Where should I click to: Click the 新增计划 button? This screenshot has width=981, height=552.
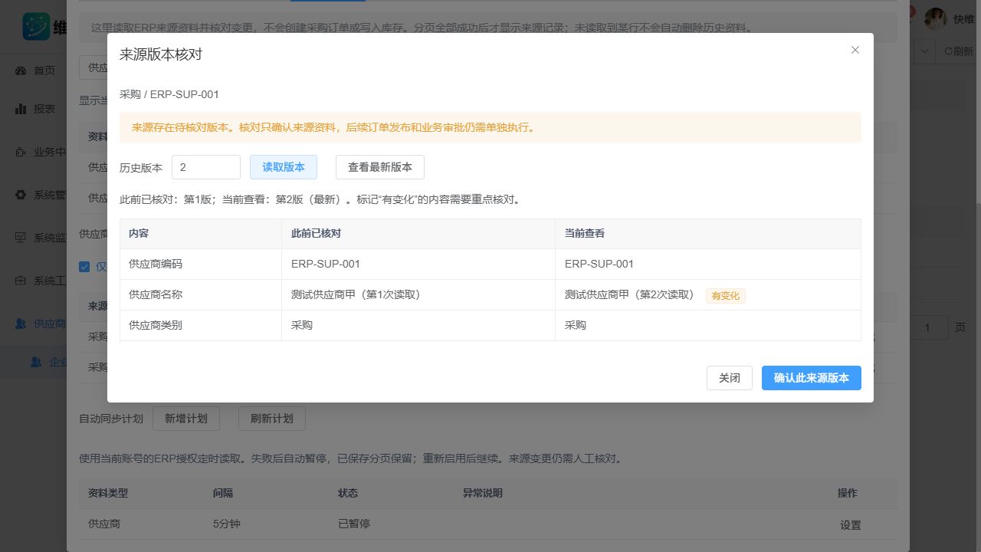186,419
